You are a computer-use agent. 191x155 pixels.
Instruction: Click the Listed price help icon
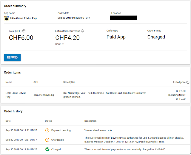coord(188,82)
